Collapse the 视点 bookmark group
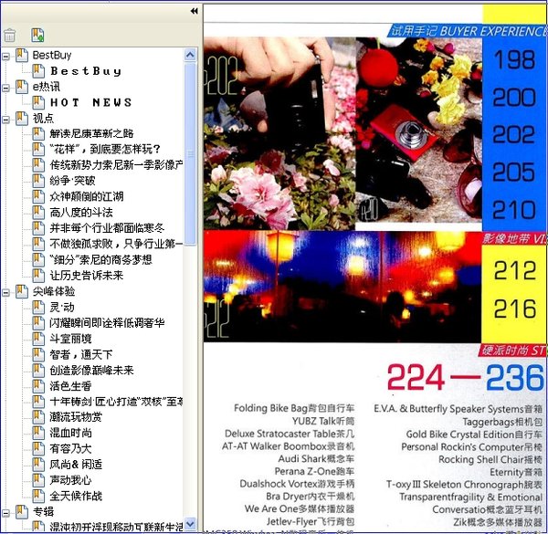The height and width of the screenshot is (534, 548). [x=6, y=119]
